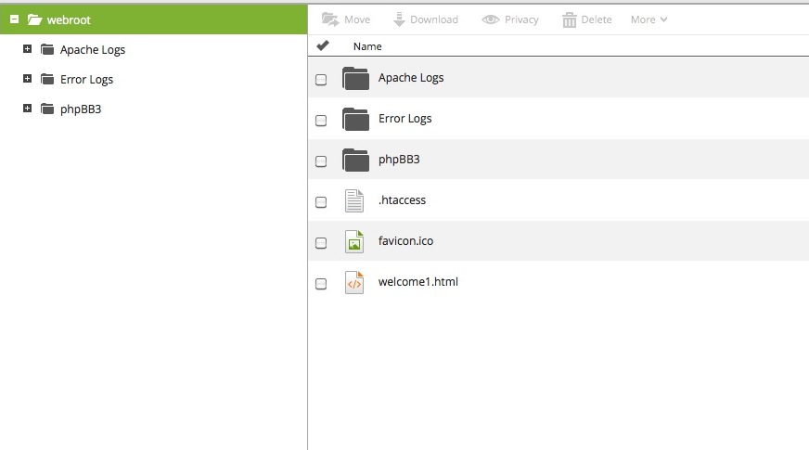
Task: Check the phpBB3 row checkbox
Action: 321,161
